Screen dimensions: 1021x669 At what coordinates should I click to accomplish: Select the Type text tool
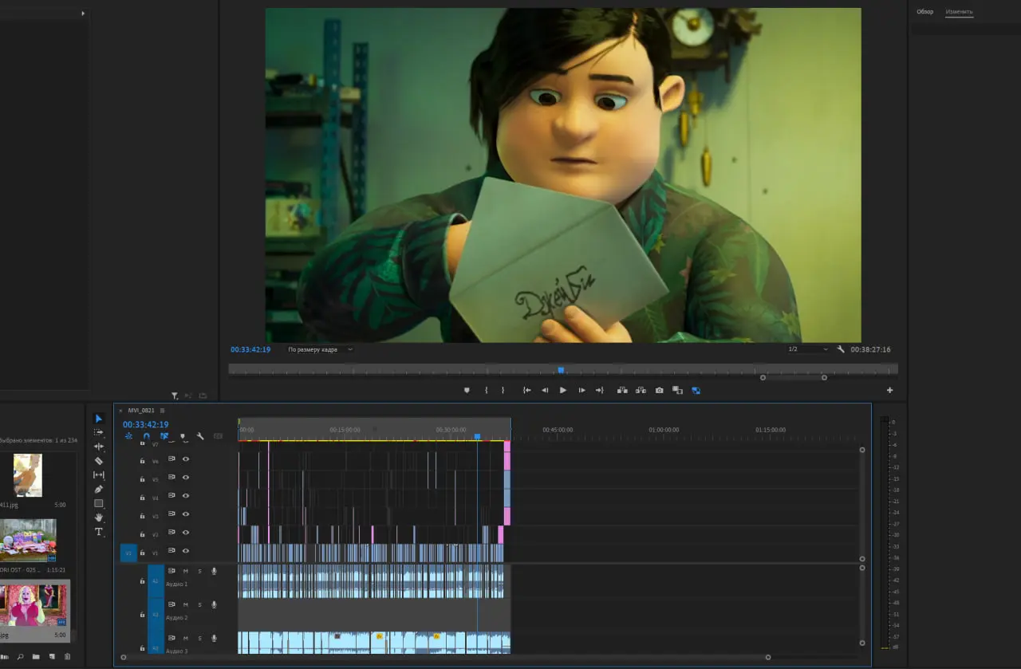pyautogui.click(x=99, y=532)
